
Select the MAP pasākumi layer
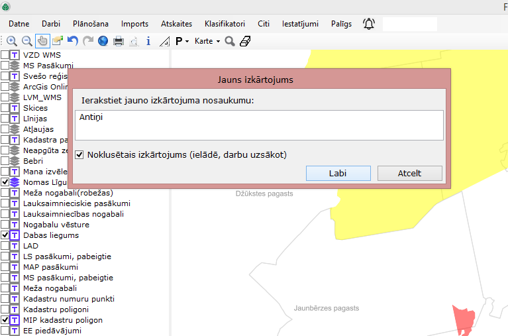(x=50, y=267)
